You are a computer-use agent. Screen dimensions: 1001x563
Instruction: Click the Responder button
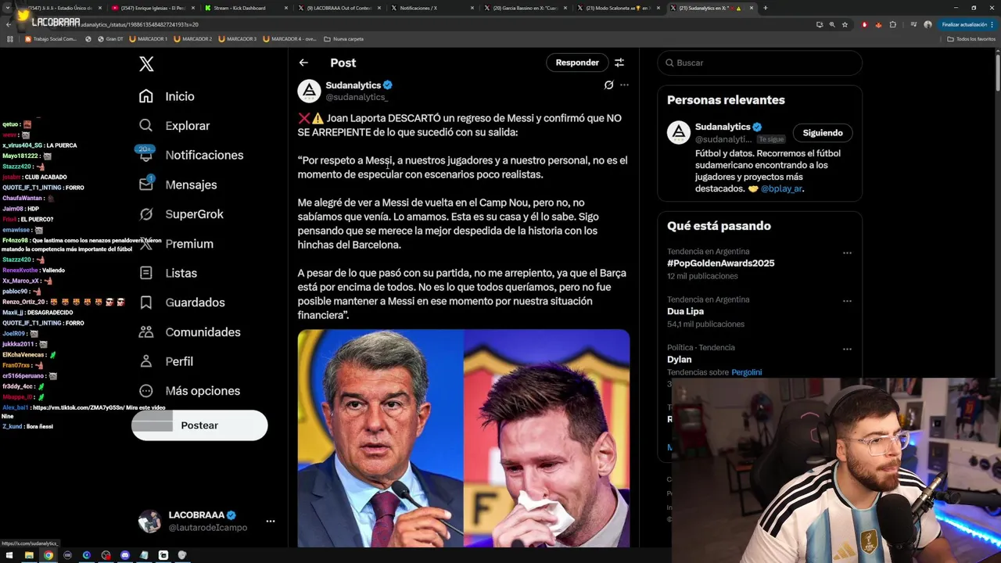click(x=577, y=63)
